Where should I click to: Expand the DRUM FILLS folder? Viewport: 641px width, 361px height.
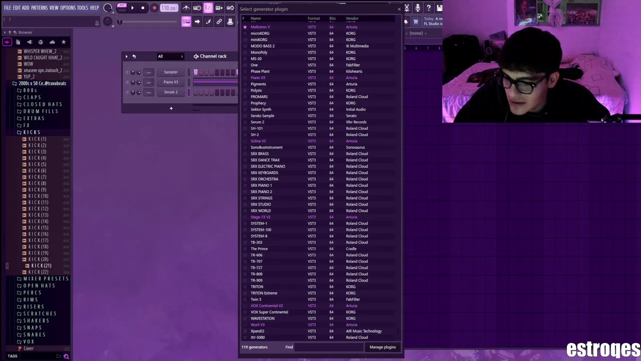(41, 111)
